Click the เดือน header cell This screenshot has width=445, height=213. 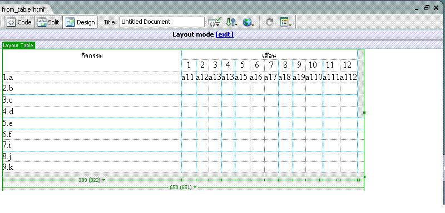tap(269, 54)
